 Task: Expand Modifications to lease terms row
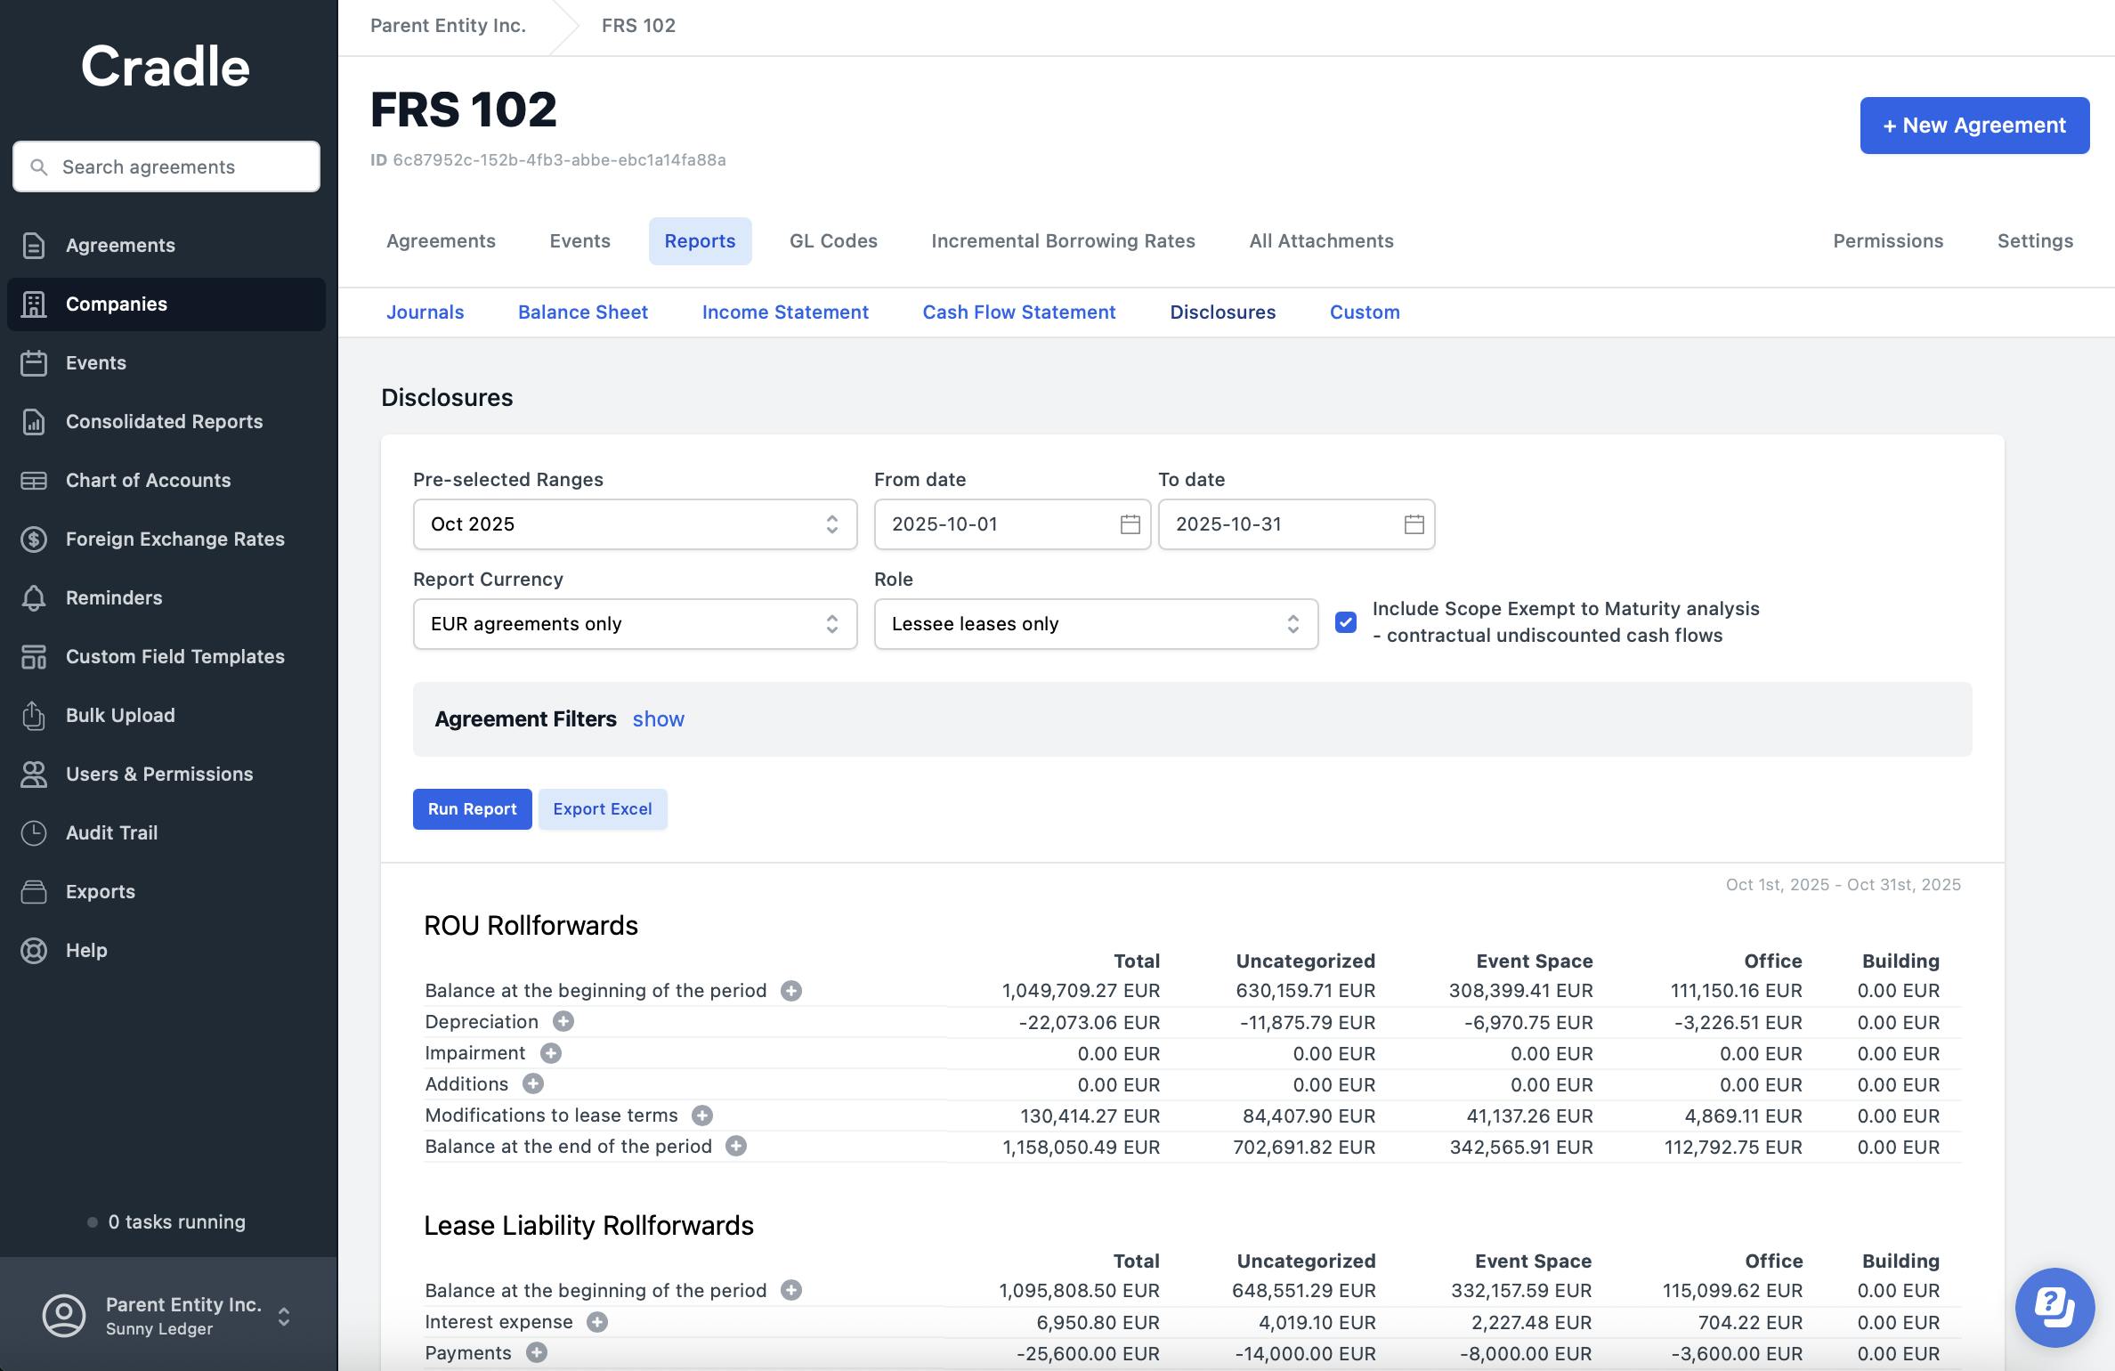click(702, 1115)
